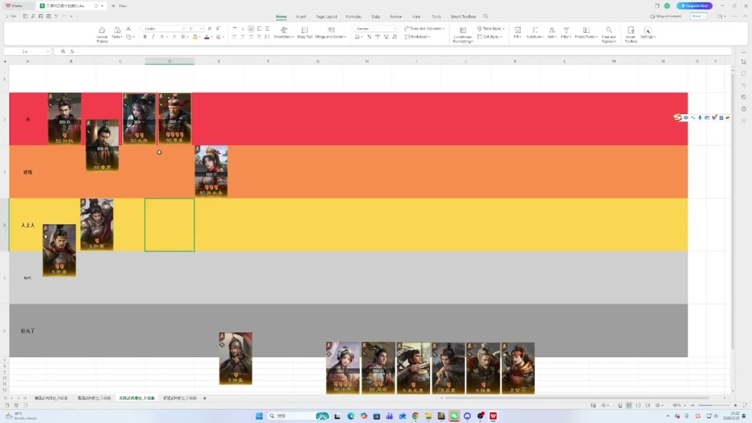Open the Rows and Columns menu

click(x=424, y=28)
